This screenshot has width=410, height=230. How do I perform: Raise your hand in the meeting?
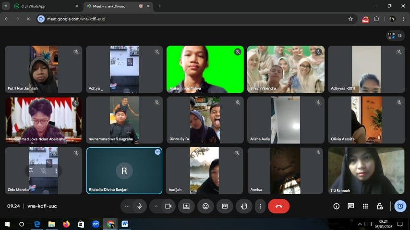click(244, 206)
